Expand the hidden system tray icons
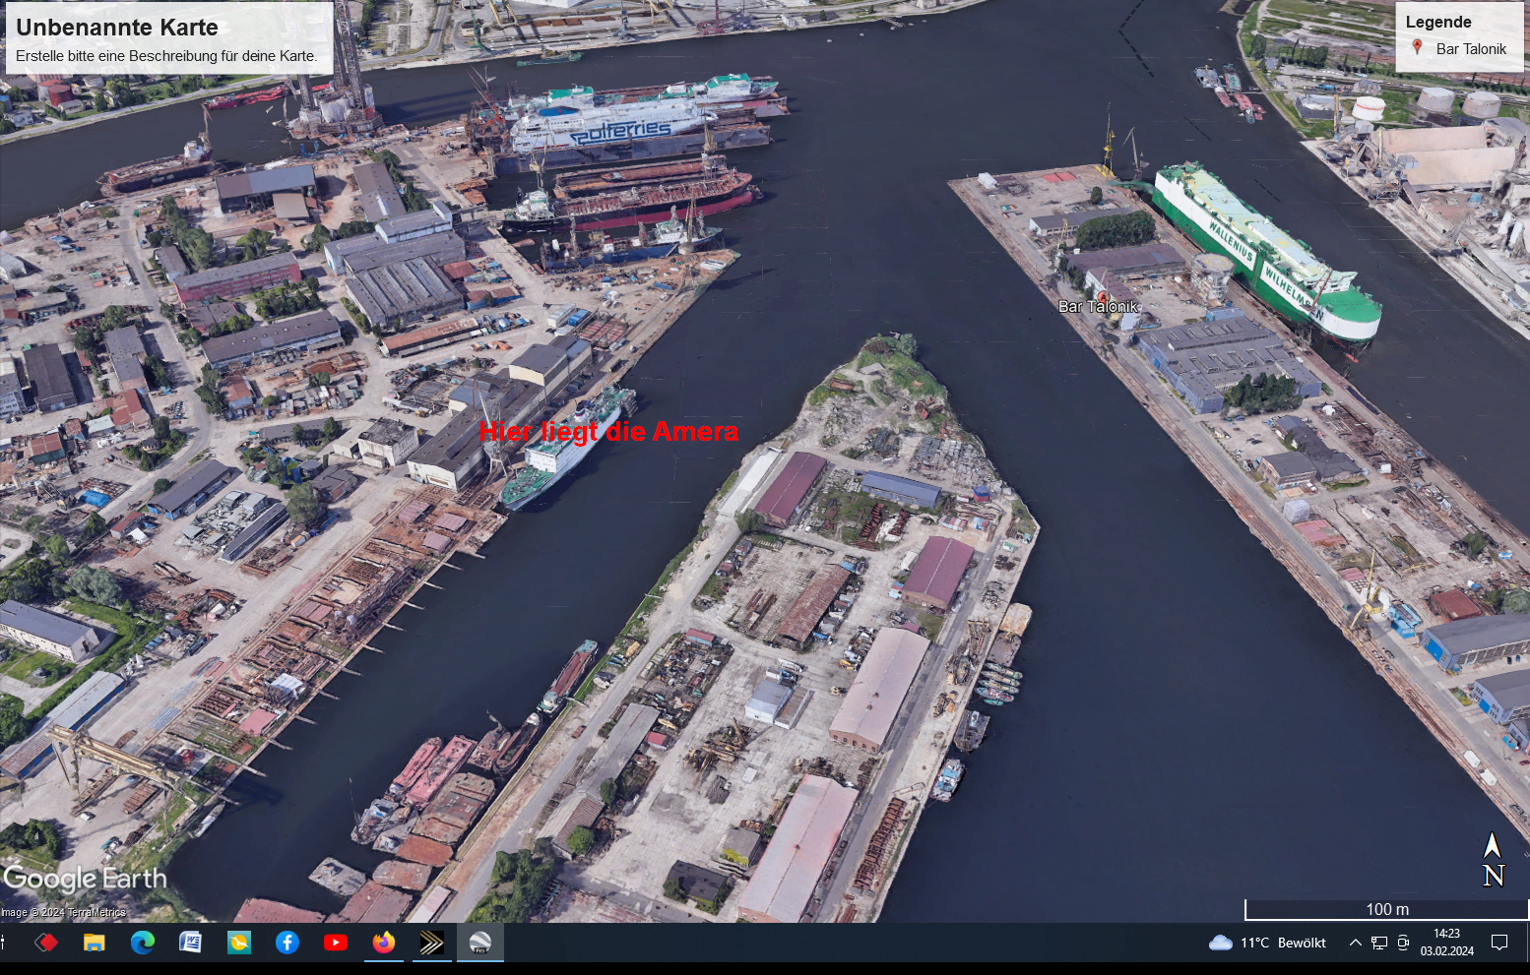 tap(1355, 943)
